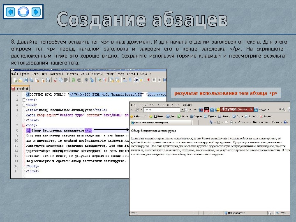Open the Правка menu in Notepad++
The width and height of the screenshot is (296, 222).
[x=25, y=74]
